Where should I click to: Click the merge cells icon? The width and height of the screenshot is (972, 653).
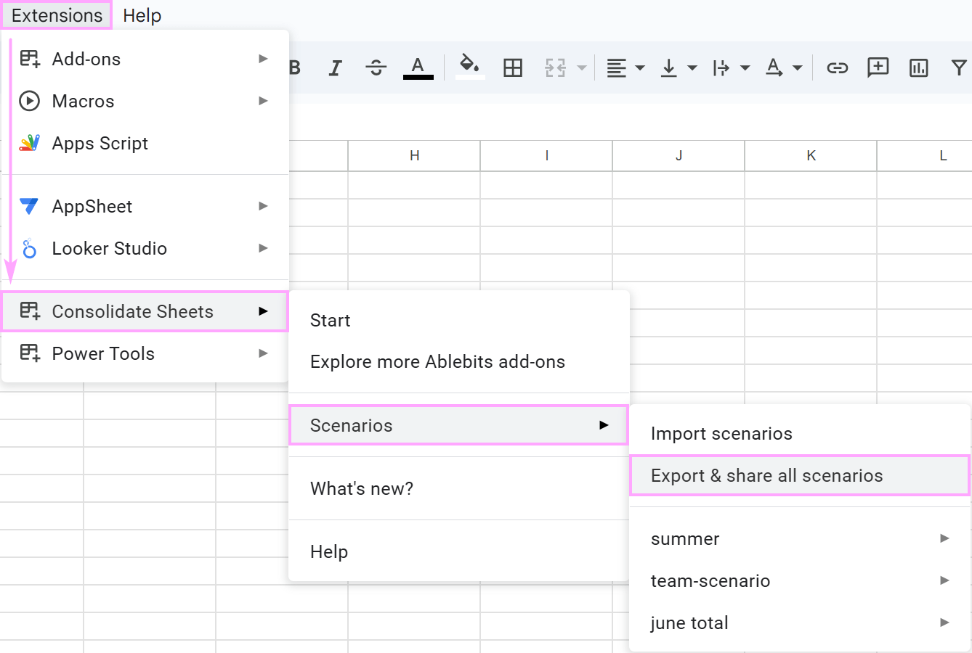[555, 68]
